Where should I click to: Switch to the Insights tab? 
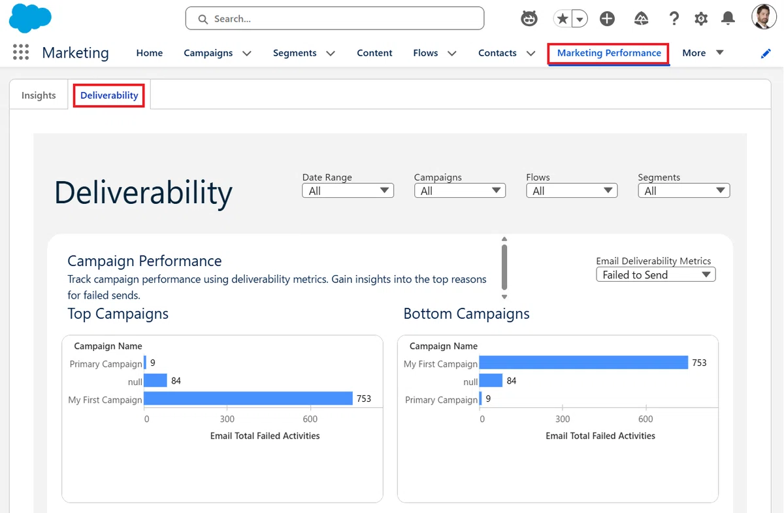tap(39, 95)
